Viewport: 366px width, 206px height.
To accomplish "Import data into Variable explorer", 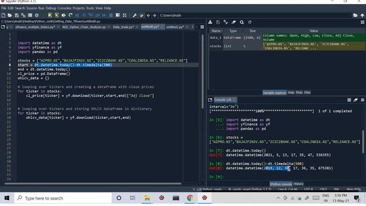I will [210, 22].
